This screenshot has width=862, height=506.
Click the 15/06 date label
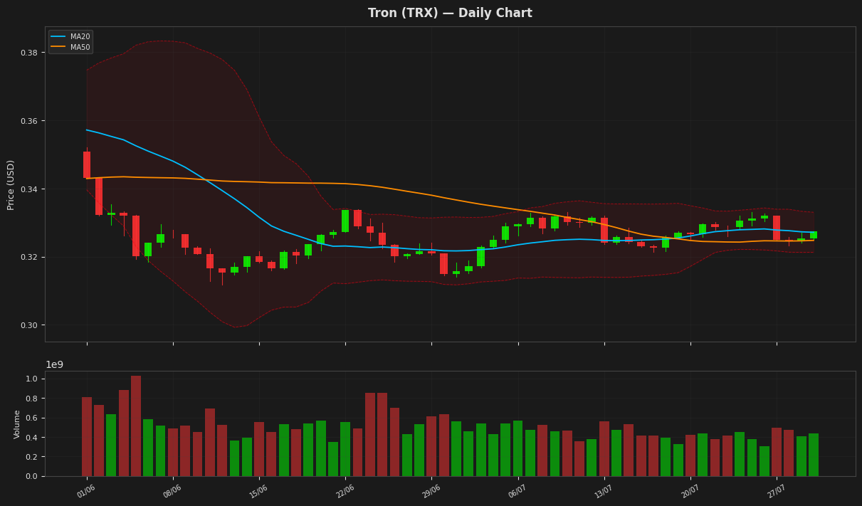coord(258,492)
